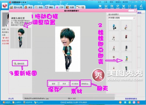Switch to the 美容 beauty tab

28,7
